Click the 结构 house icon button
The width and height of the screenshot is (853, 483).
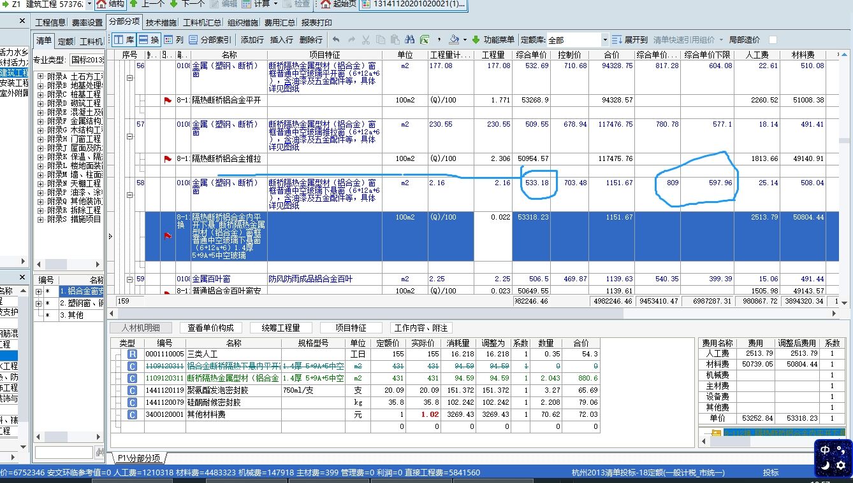point(111,4)
